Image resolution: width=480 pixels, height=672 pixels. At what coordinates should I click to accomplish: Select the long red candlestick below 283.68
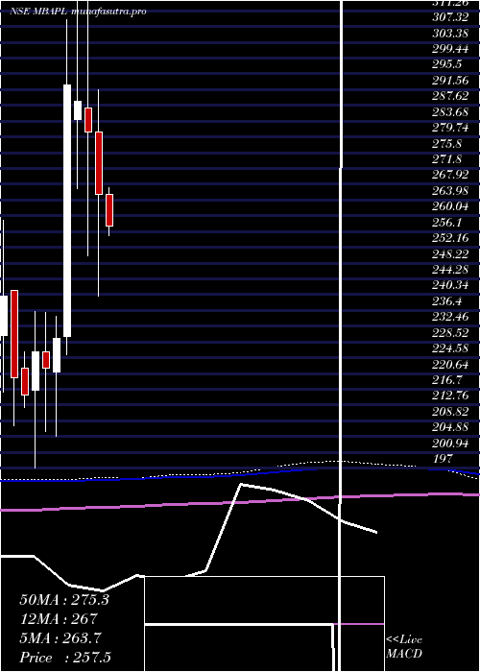pyautogui.click(x=99, y=163)
